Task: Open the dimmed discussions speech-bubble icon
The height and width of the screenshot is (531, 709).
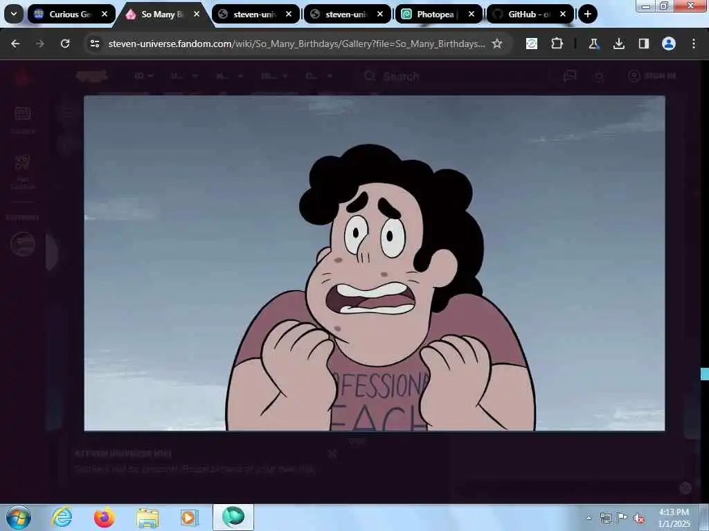Action: tap(569, 76)
